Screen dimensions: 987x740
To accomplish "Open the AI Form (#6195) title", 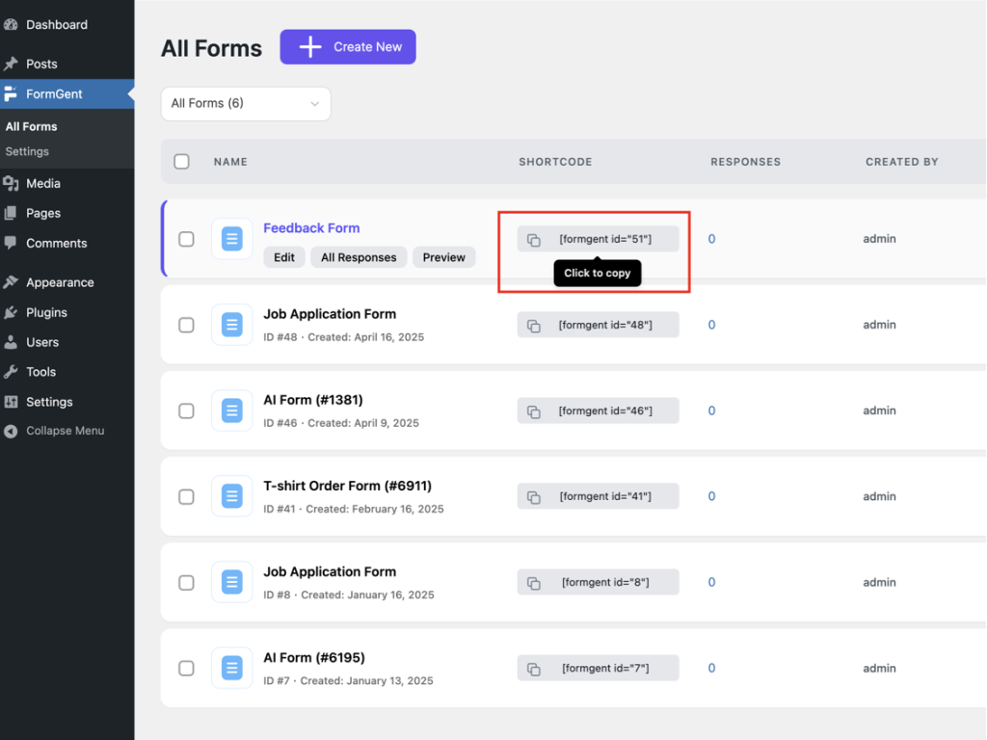I will coord(314,657).
